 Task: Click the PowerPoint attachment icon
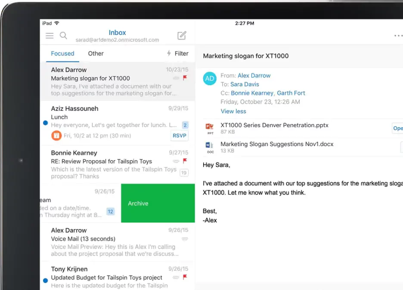point(210,128)
